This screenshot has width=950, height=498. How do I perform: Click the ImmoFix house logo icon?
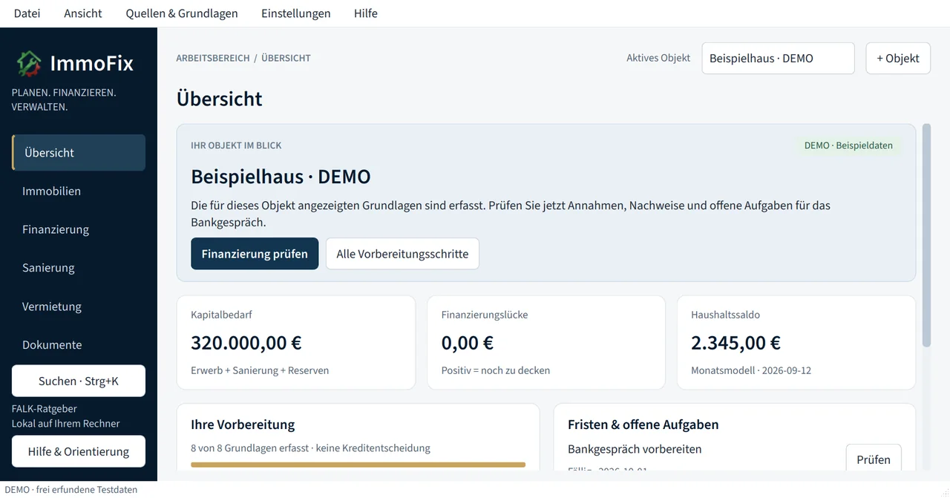(30, 64)
